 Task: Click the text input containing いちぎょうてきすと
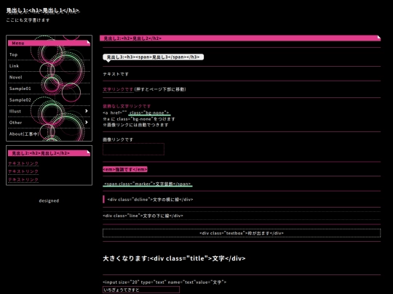[141, 290]
